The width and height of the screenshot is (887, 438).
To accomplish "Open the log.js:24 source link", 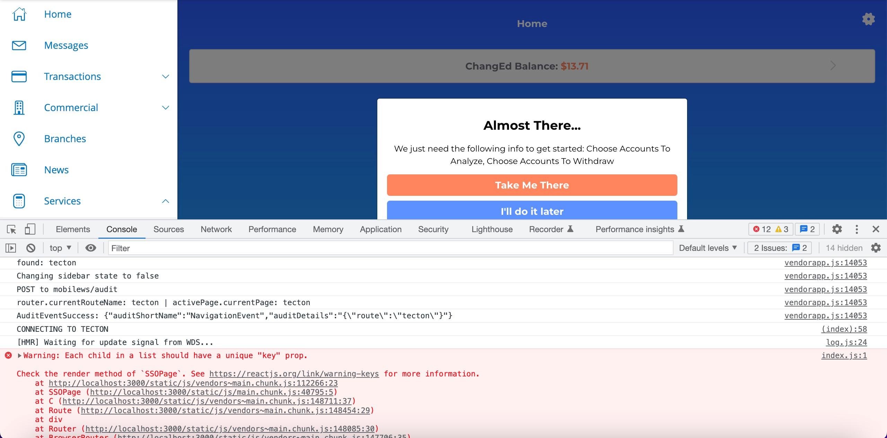I will click(846, 343).
